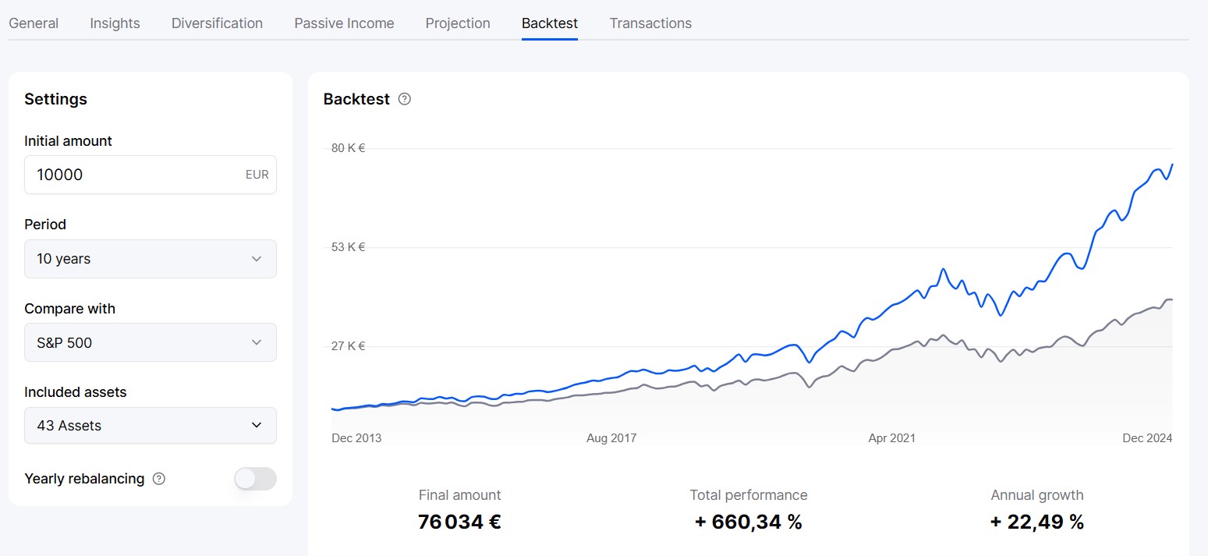Open the Projection tab
This screenshot has height=556, width=1208.
coord(458,23)
